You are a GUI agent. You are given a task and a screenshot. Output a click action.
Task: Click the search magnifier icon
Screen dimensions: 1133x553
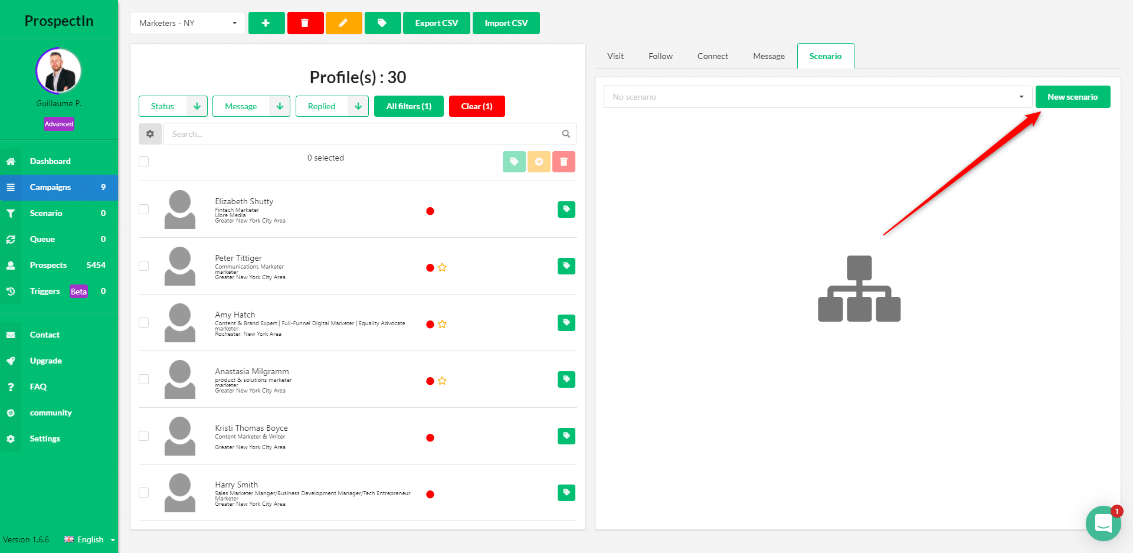pyautogui.click(x=566, y=134)
